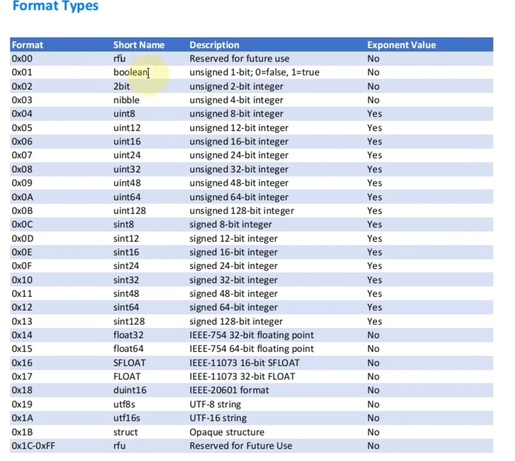Image resolution: width=515 pixels, height=461 pixels.
Task: Click the 'UTF-16 string' description
Action: [x=218, y=418]
